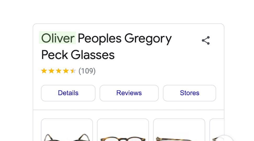254x141 pixels.
Task: Click the third gold rating star
Action: [59, 71]
